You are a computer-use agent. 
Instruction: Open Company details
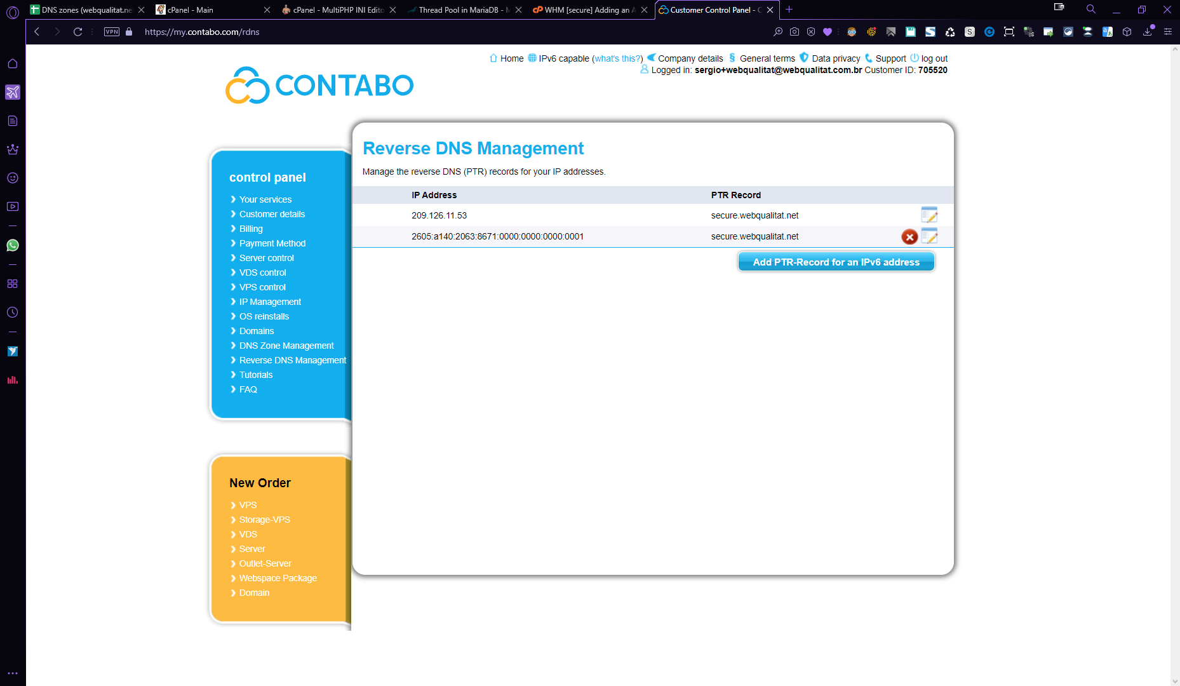point(690,58)
